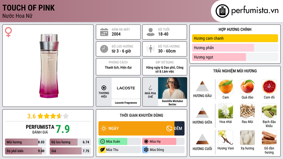Click the longevity value từ 3 - 6 giờ

[121, 51]
